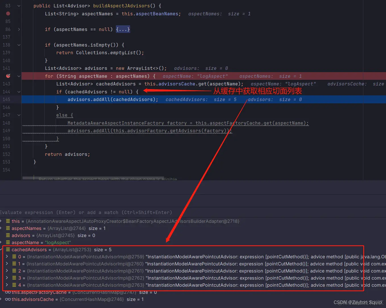Select the InstantiationModelAwarePointcutAdvisorImpl@2759 row
The image size is (386, 308).
(193, 257)
